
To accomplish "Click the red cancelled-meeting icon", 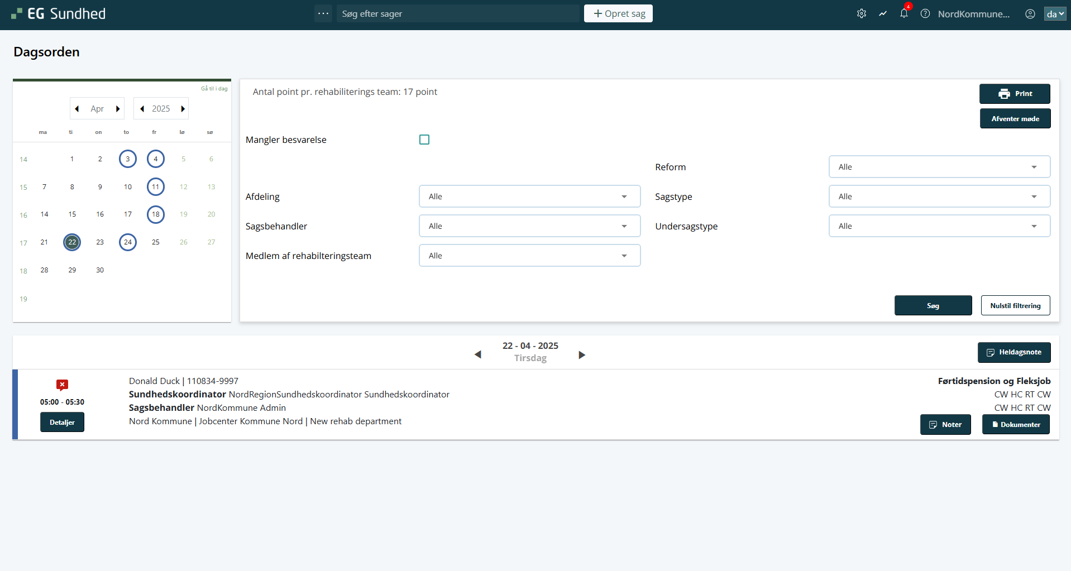I will coord(62,385).
